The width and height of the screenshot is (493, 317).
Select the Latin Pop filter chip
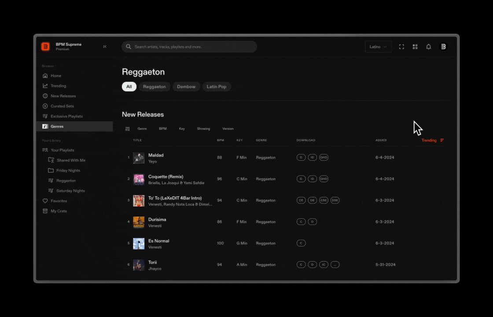pos(216,86)
